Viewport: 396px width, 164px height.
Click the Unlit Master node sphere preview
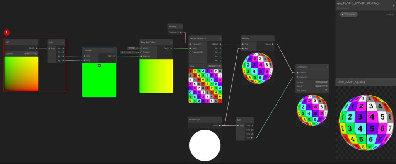click(x=312, y=110)
